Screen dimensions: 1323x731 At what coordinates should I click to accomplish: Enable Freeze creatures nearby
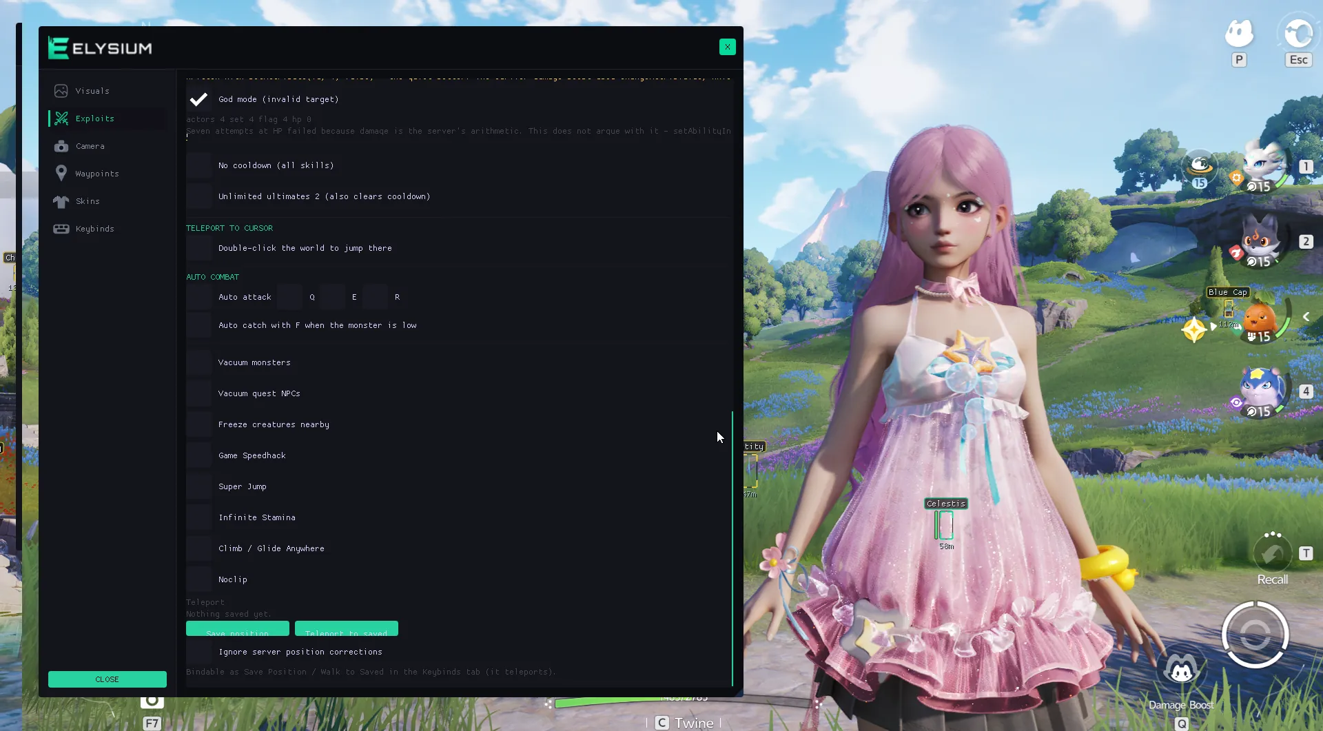click(198, 424)
